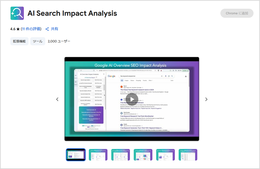Select the ツール category chip
Viewport: 260px width, 169px height.
click(x=38, y=41)
